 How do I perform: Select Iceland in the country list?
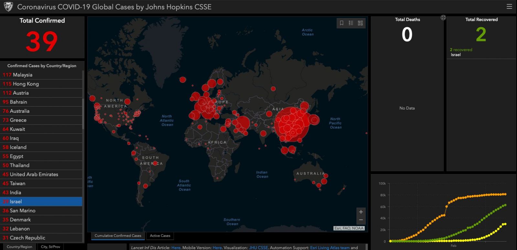point(41,147)
